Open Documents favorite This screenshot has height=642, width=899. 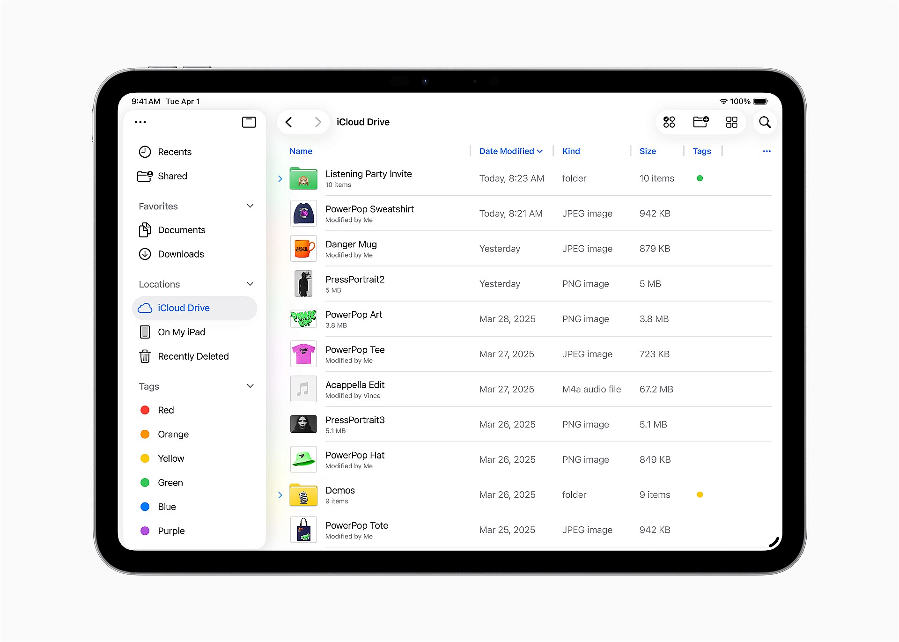[194, 230]
